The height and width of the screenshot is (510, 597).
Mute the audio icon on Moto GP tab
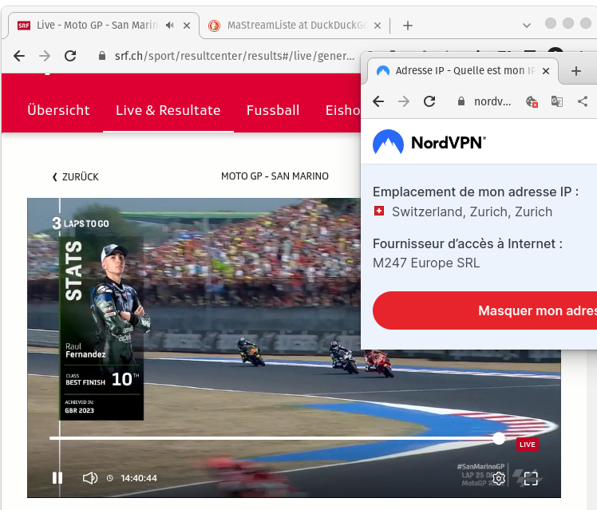pyautogui.click(x=170, y=25)
